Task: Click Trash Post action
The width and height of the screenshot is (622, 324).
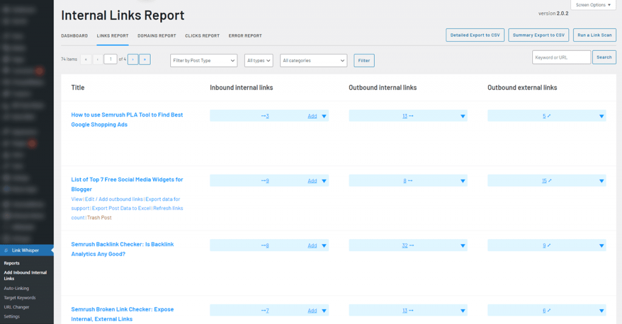Action: pos(99,217)
